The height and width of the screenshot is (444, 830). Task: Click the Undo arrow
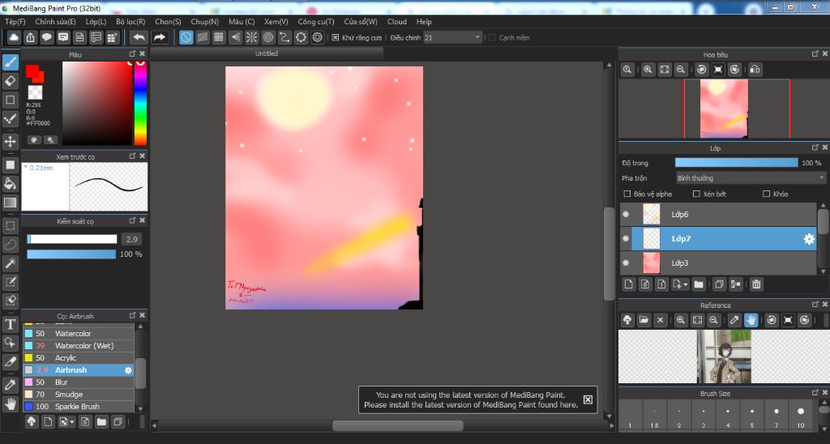[139, 37]
